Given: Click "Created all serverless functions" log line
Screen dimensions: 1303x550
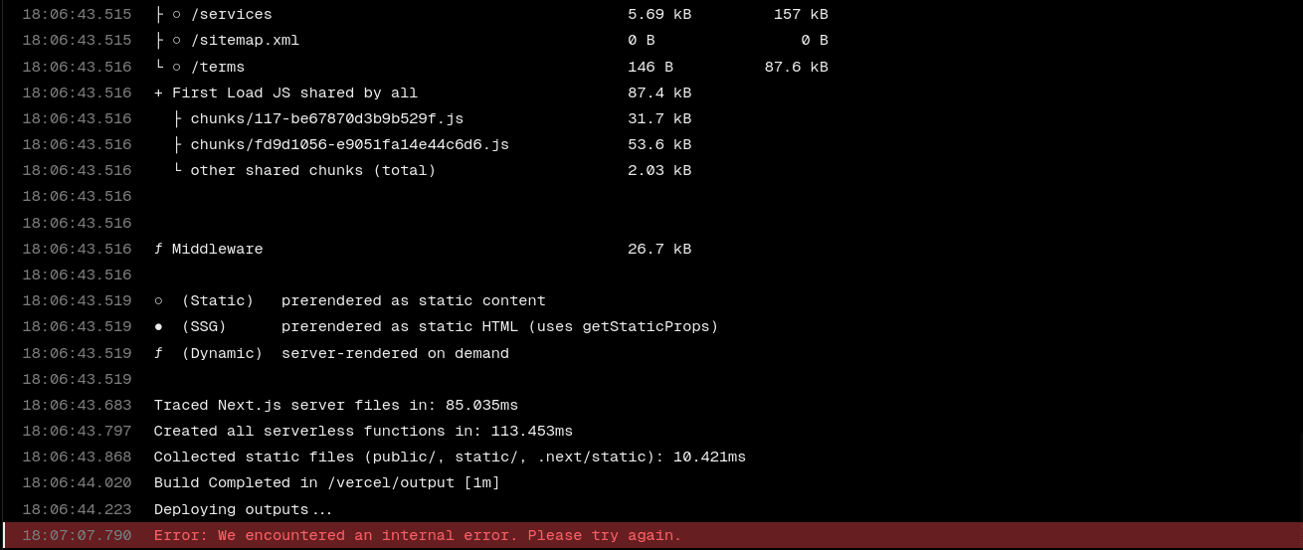Looking at the screenshot, I should tap(363, 432).
